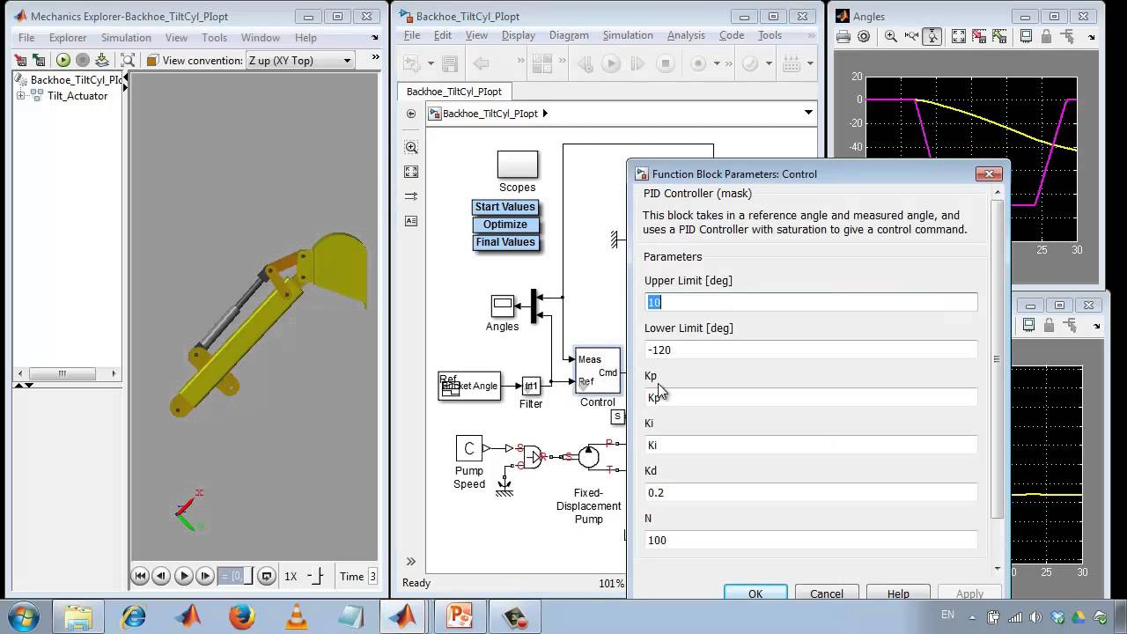Image resolution: width=1127 pixels, height=634 pixels.
Task: Open the Explorer menu in Mechanics Explorer
Action: click(68, 38)
